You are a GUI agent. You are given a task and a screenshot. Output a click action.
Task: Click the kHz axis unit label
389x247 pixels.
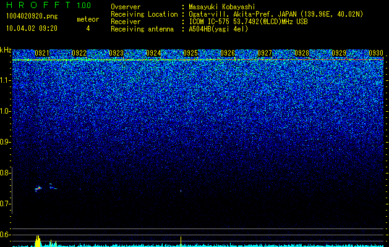6,50
